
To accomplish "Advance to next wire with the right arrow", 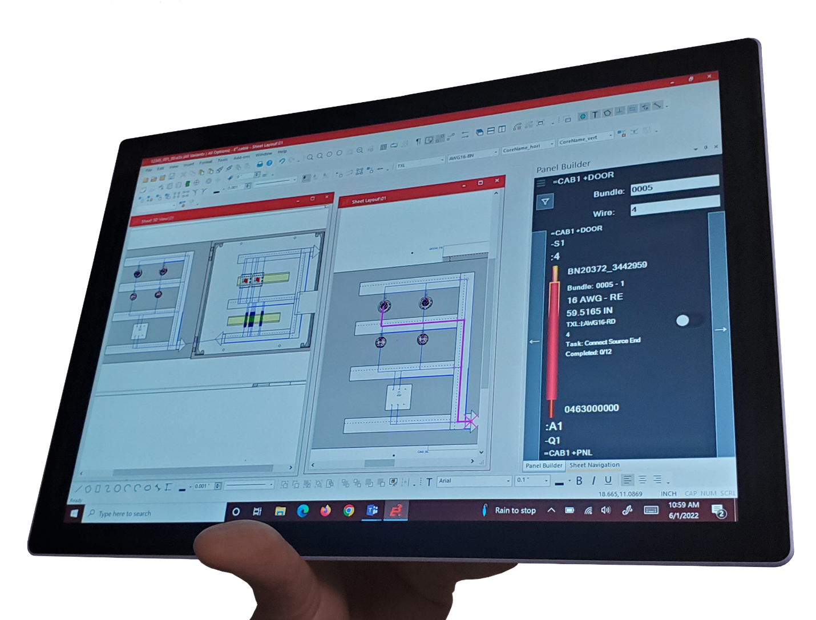I will (x=722, y=329).
